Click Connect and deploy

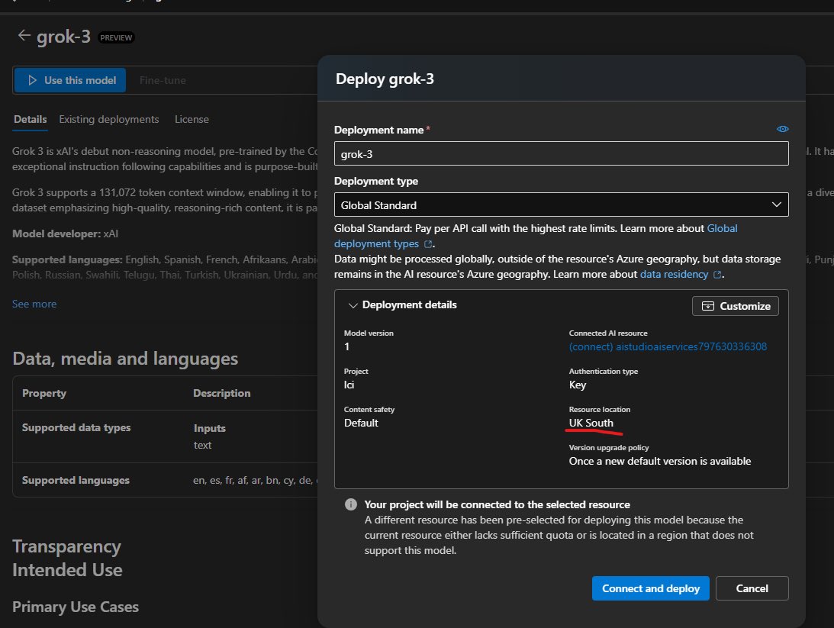[x=651, y=588]
